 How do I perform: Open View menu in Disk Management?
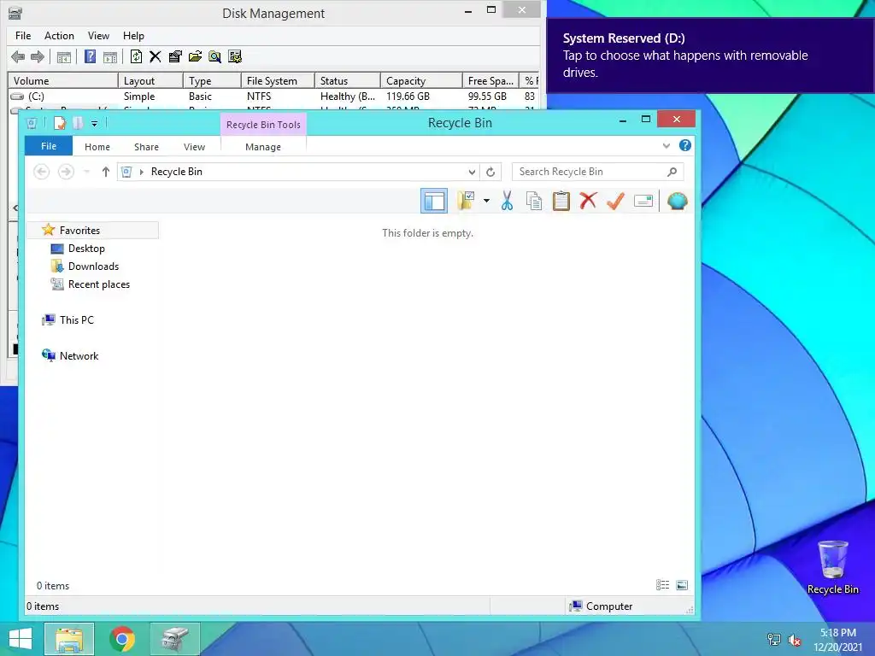[x=98, y=36]
